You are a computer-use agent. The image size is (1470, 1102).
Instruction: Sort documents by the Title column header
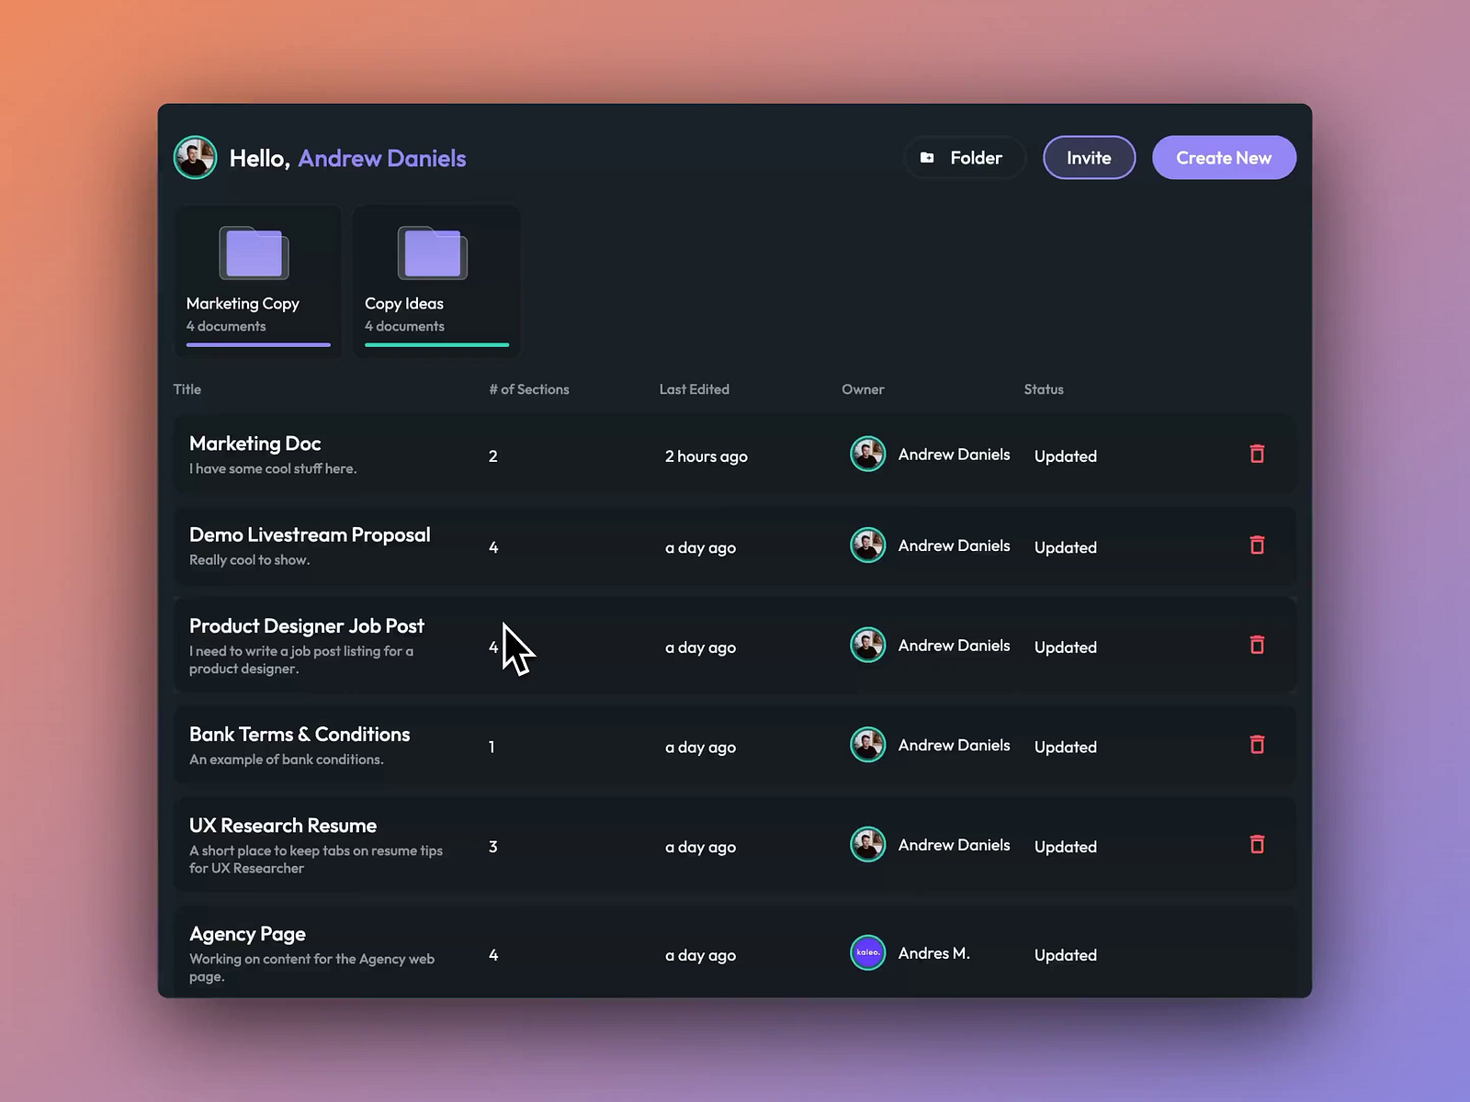187,388
